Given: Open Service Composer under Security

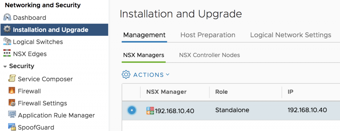Looking at the screenshot, I should tap(45, 79).
